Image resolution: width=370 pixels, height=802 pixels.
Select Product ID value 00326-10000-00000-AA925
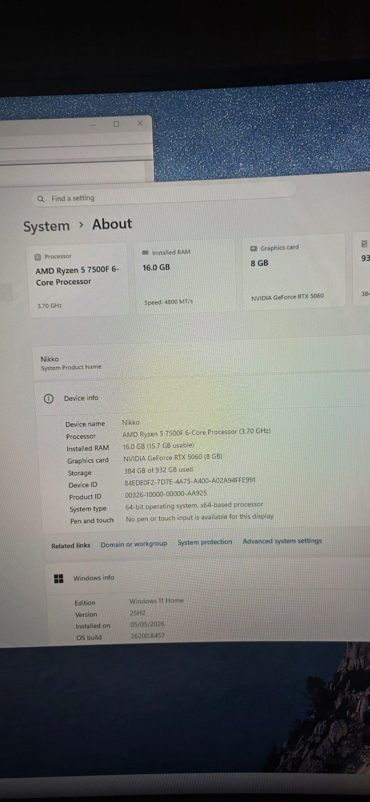pos(166,494)
